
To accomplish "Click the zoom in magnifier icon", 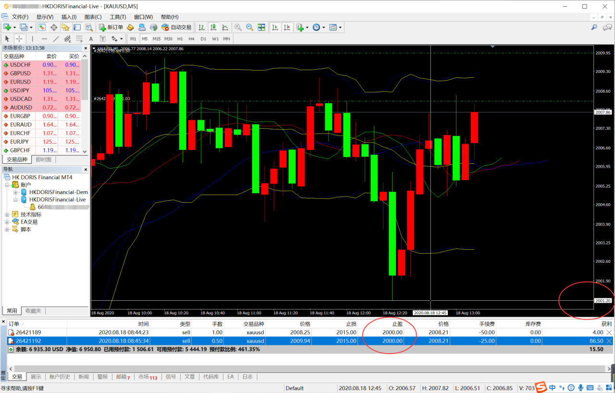I will click(238, 27).
